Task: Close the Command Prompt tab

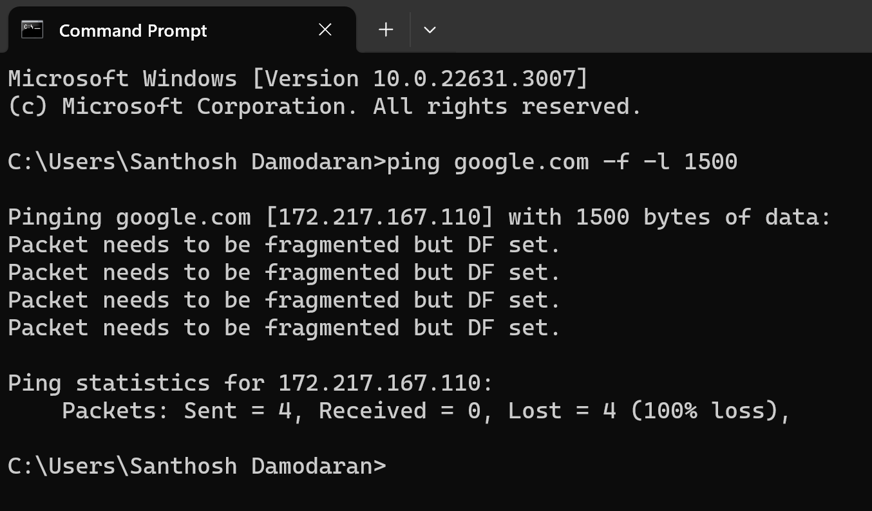Action: pos(325,30)
